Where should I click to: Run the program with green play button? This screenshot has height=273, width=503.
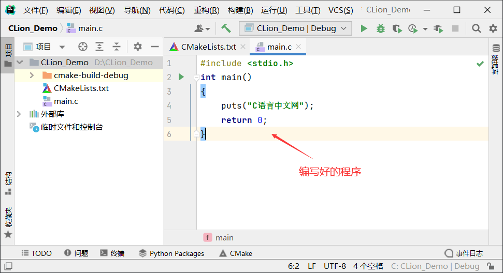(364, 28)
